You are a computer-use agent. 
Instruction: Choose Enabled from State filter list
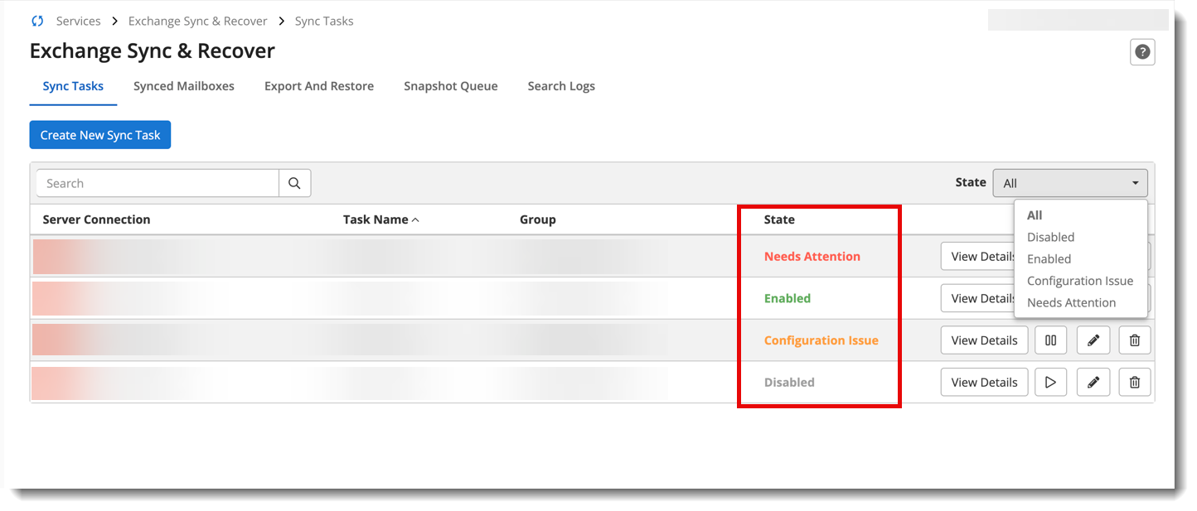1049,259
